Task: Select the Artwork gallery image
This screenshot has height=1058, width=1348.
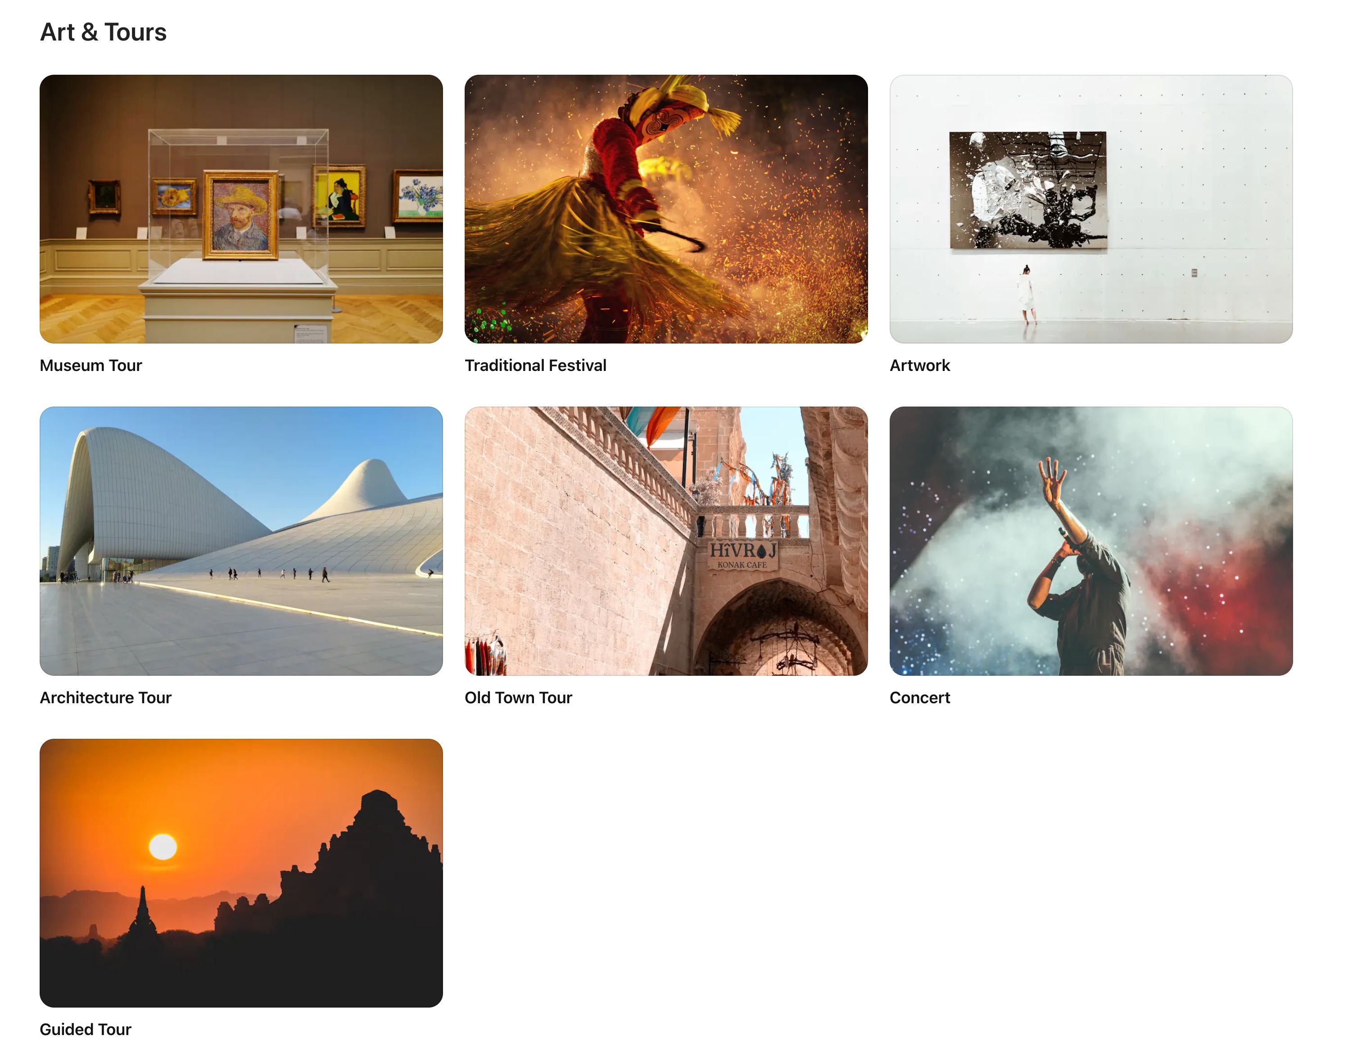Action: click(1091, 209)
